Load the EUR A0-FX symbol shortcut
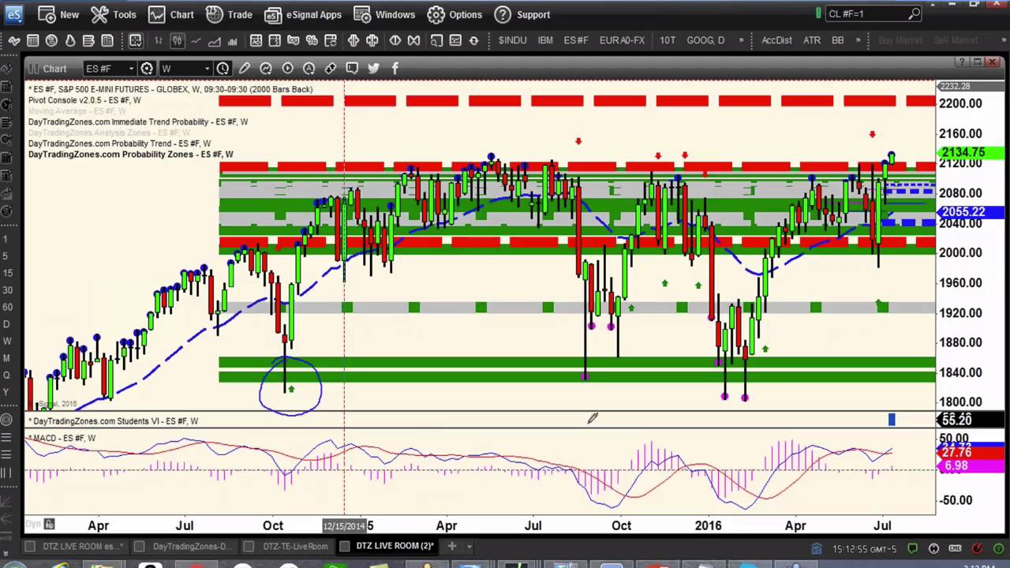This screenshot has width=1010, height=568. pos(622,40)
